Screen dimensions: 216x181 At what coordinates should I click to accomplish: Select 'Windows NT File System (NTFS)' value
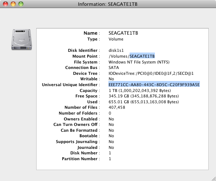(x=139, y=62)
